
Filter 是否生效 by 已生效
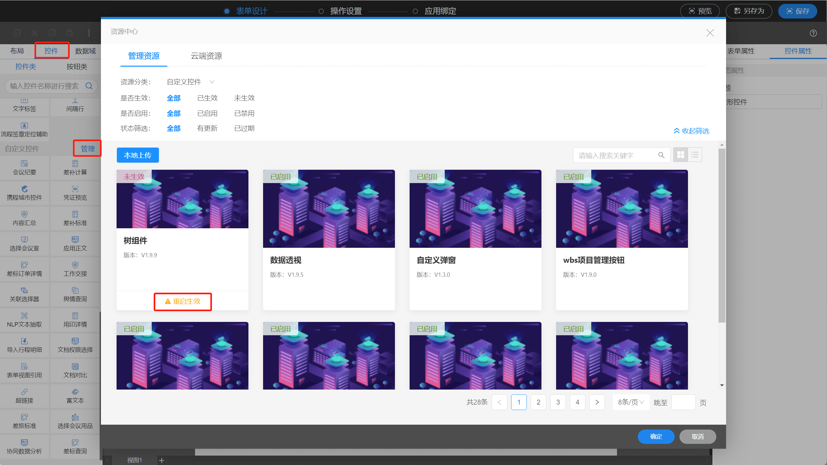pyautogui.click(x=207, y=98)
